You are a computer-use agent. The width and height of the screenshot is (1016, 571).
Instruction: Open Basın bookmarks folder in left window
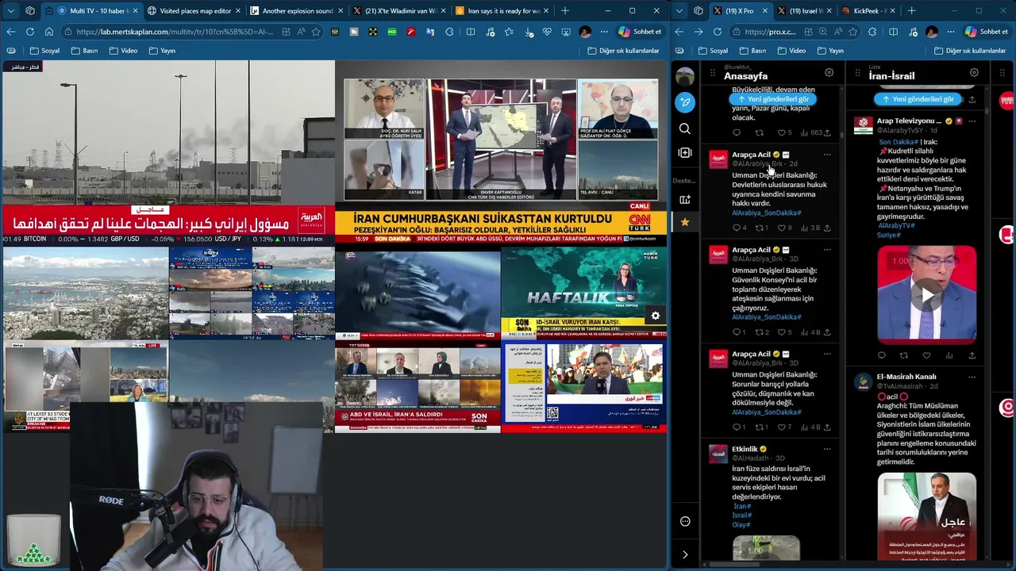click(84, 51)
